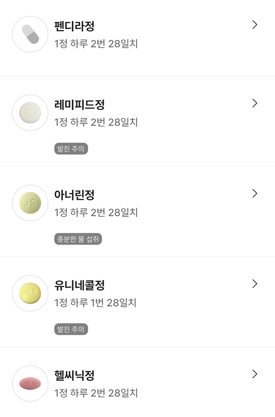Select the 헬씨닉정 medication name
This screenshot has width=275, height=417.
(74, 375)
